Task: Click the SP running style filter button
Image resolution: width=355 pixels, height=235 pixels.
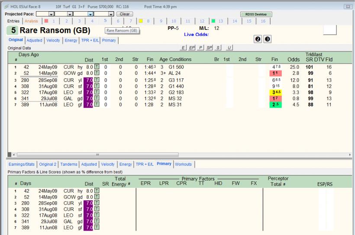Action: coord(209,48)
